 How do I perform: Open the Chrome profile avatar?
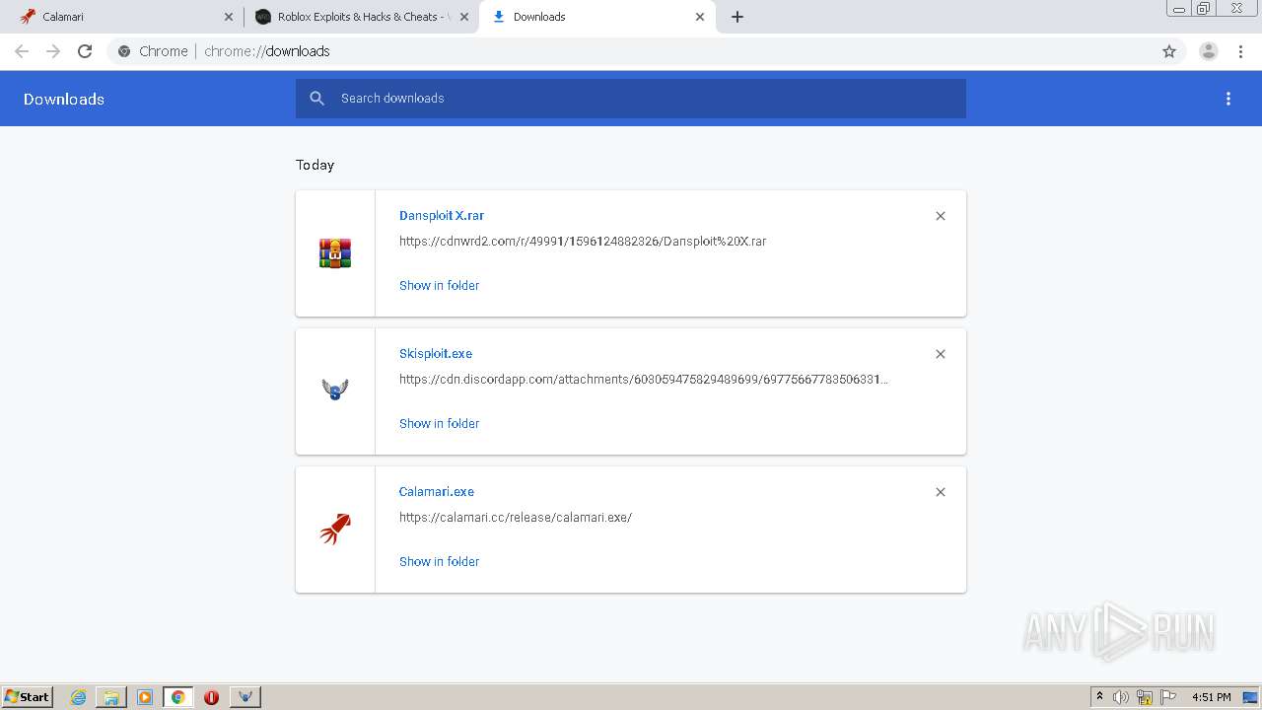click(1209, 51)
